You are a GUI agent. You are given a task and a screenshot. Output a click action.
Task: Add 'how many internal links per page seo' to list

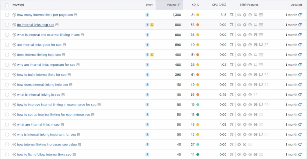coord(14,15)
